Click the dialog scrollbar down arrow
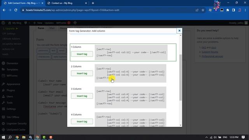Image resolution: width=249 pixels, height=140 pixels. tap(181, 125)
